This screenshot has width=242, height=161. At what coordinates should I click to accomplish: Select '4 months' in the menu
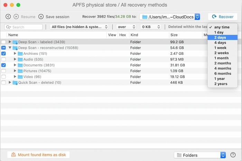(x=222, y=68)
